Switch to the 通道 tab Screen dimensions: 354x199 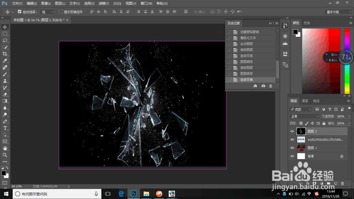305,101
